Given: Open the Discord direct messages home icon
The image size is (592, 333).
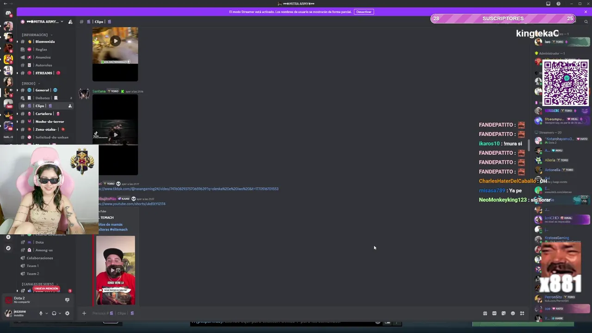Looking at the screenshot, I should 8,13.
